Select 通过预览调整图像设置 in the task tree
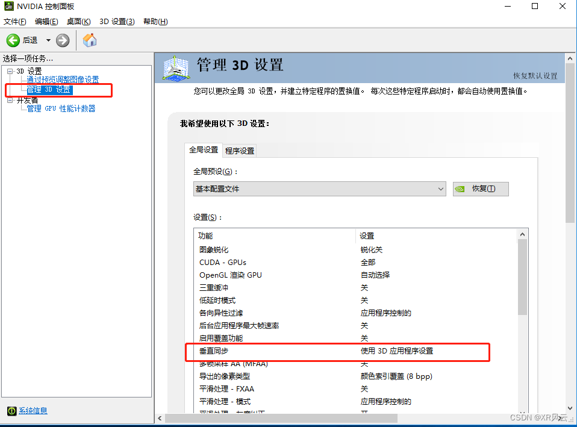This screenshot has height=427, width=577. (63, 79)
